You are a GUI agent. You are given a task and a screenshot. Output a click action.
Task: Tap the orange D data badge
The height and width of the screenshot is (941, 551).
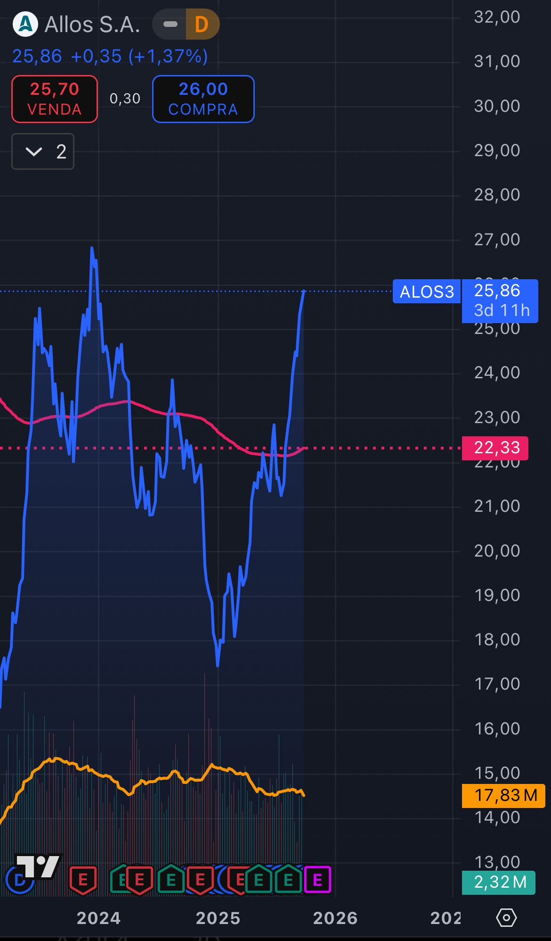click(203, 24)
